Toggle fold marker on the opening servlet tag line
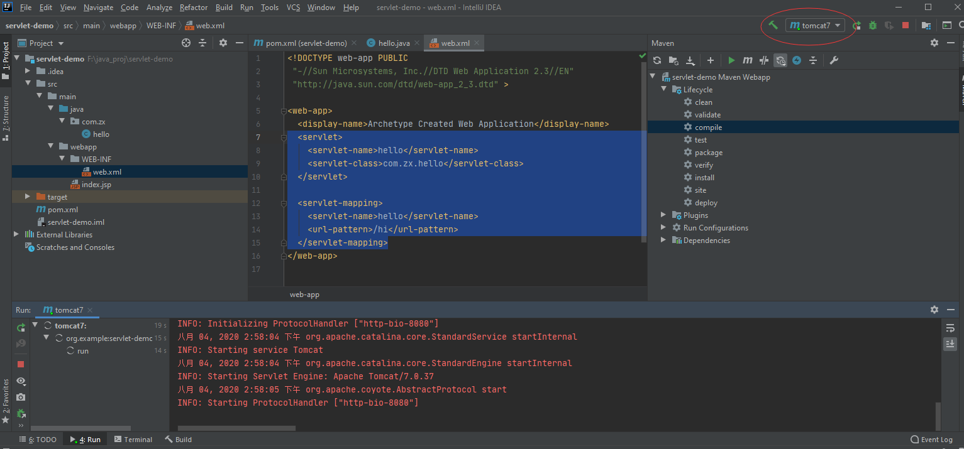Viewport: 964px width, 449px height. 284,138
